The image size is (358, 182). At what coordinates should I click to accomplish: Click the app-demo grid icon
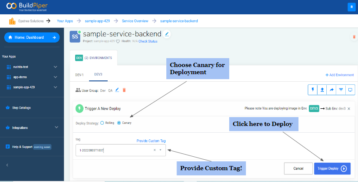tap(9, 77)
